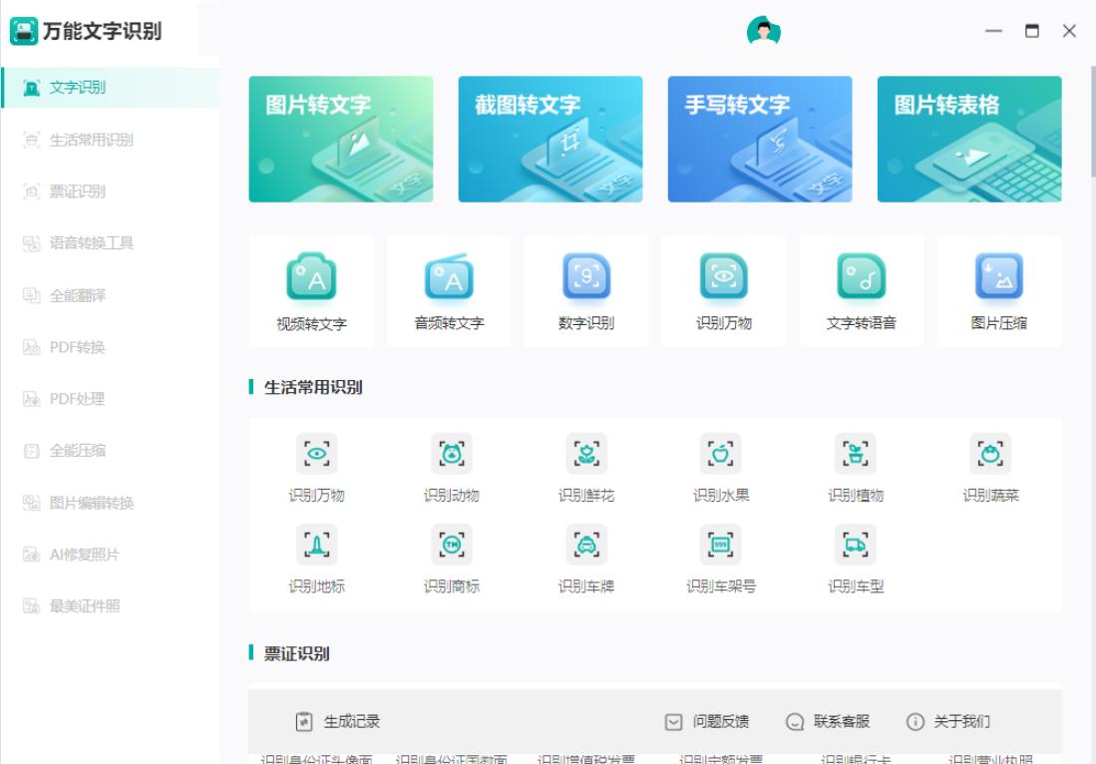Click the 识别水果 fruit recognition icon
Screen dimensions: 1096x764
click(x=721, y=452)
